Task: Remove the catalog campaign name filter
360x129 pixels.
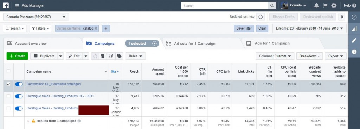Action: point(96,28)
